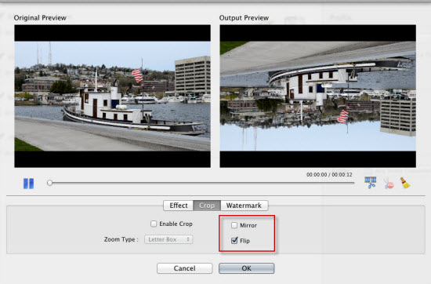Tick the Enable Crop checkbox
This screenshot has height=284, width=431.
click(154, 224)
